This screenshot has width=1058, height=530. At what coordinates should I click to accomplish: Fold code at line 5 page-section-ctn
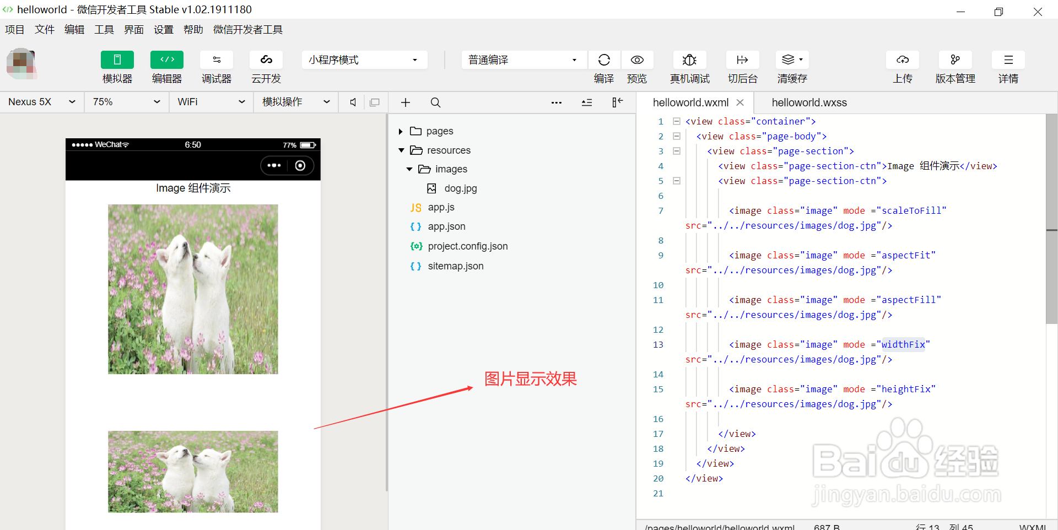677,180
